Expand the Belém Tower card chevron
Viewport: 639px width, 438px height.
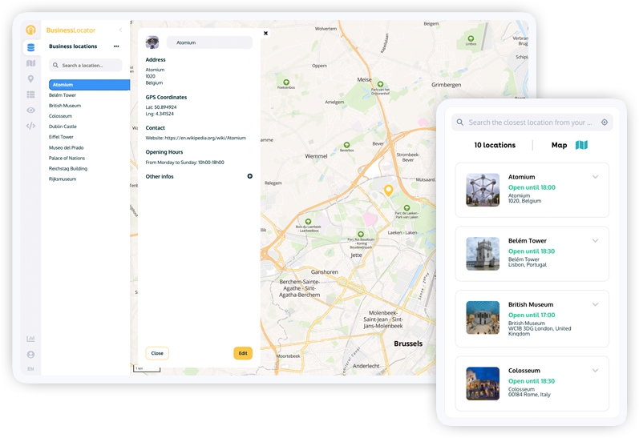[x=596, y=240]
